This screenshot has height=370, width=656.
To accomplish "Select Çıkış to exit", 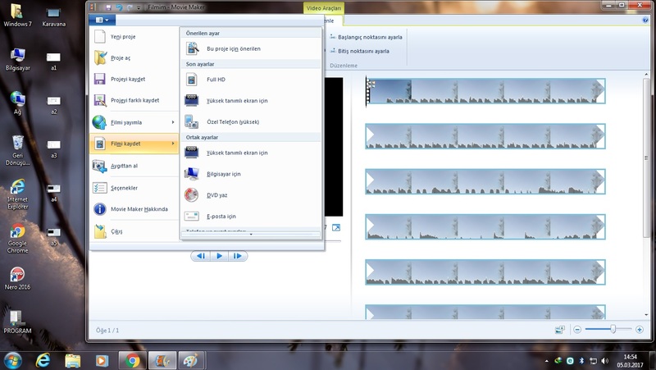I will pos(134,231).
